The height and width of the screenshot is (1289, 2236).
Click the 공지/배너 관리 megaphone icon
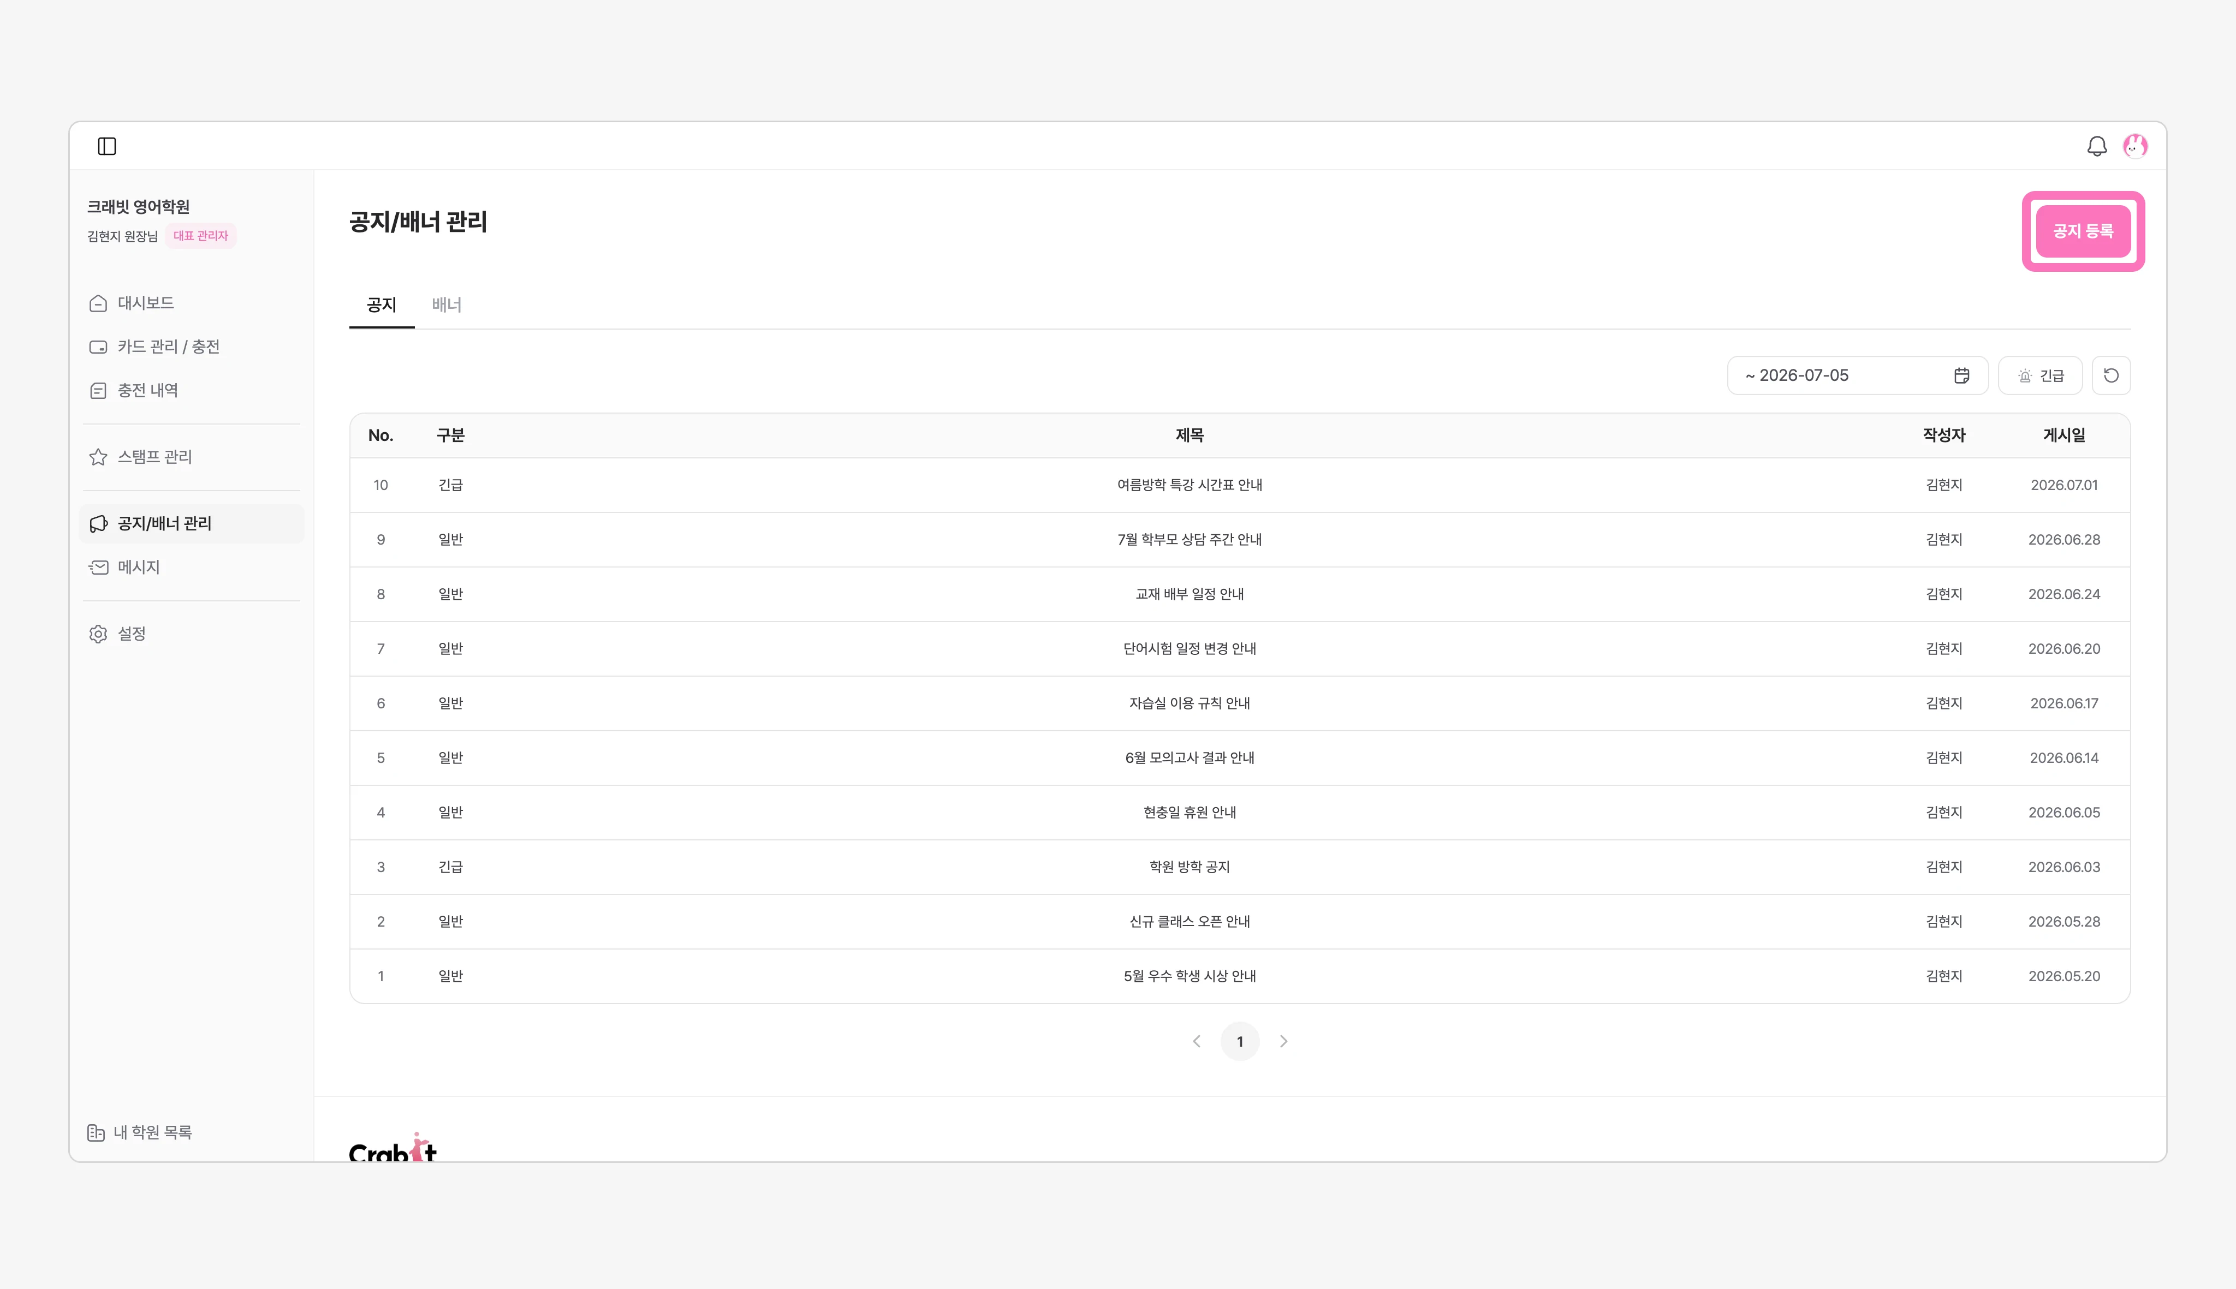pyautogui.click(x=98, y=524)
